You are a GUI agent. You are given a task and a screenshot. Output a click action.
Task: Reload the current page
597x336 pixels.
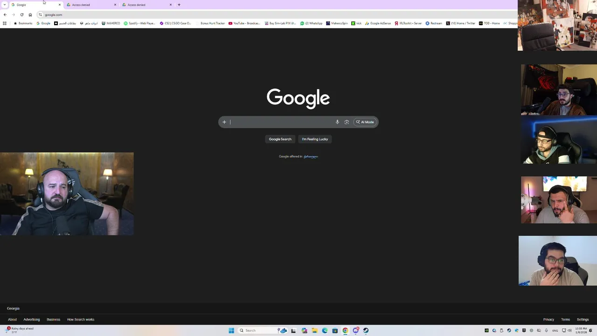pos(22,14)
